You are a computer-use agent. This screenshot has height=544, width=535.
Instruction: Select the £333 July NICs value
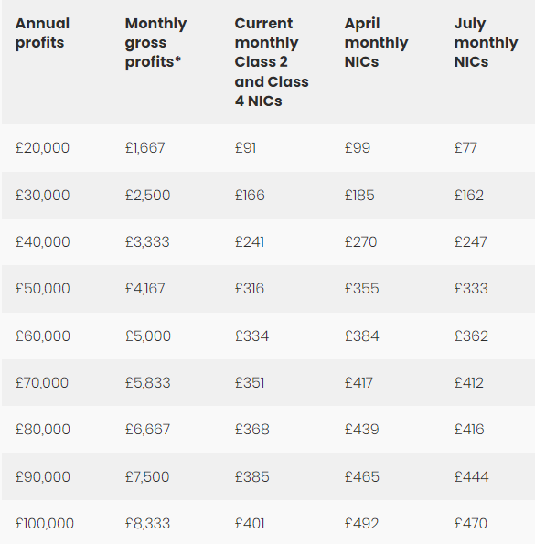(471, 289)
